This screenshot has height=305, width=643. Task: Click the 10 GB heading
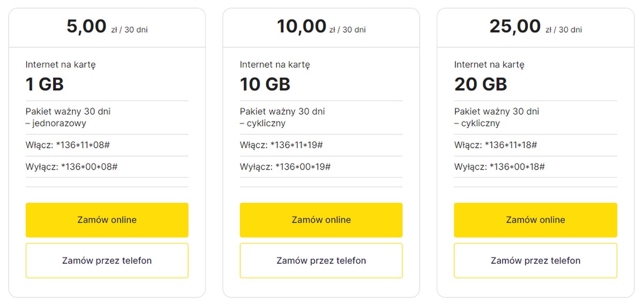[265, 84]
